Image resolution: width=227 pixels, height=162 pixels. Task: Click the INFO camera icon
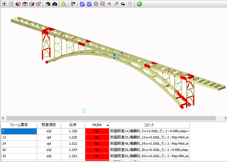click(82, 4)
